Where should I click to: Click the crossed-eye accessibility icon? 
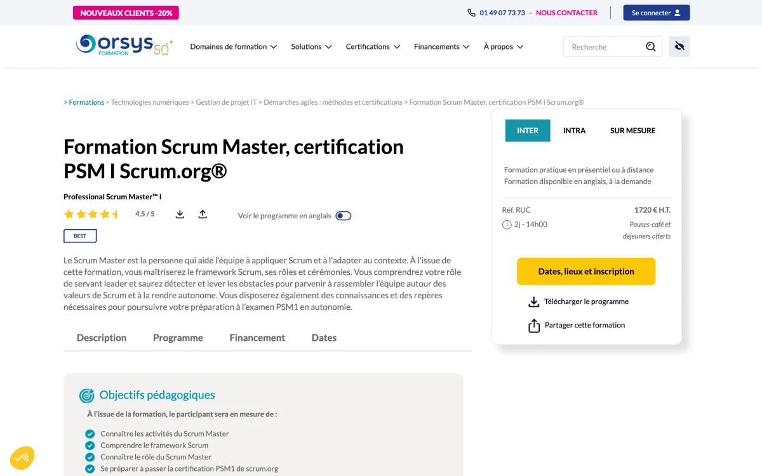point(679,46)
